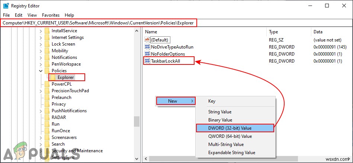Select the Notifications folder icon
The image size is (353, 163).
point(47,57)
